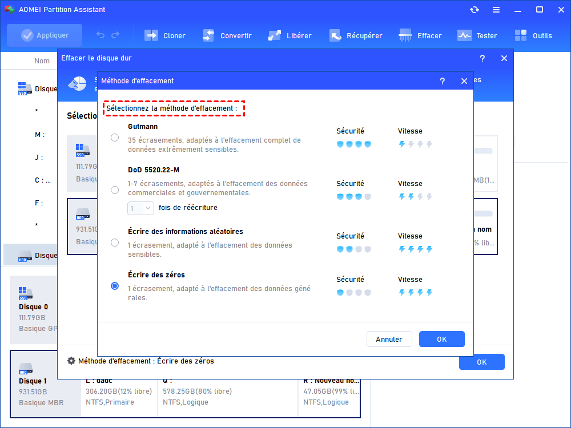Click random information security shields
The height and width of the screenshot is (428, 571).
(x=354, y=249)
